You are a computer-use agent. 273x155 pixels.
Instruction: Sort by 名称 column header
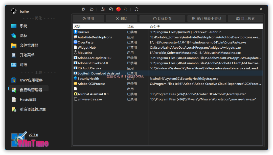[x=99, y=27]
